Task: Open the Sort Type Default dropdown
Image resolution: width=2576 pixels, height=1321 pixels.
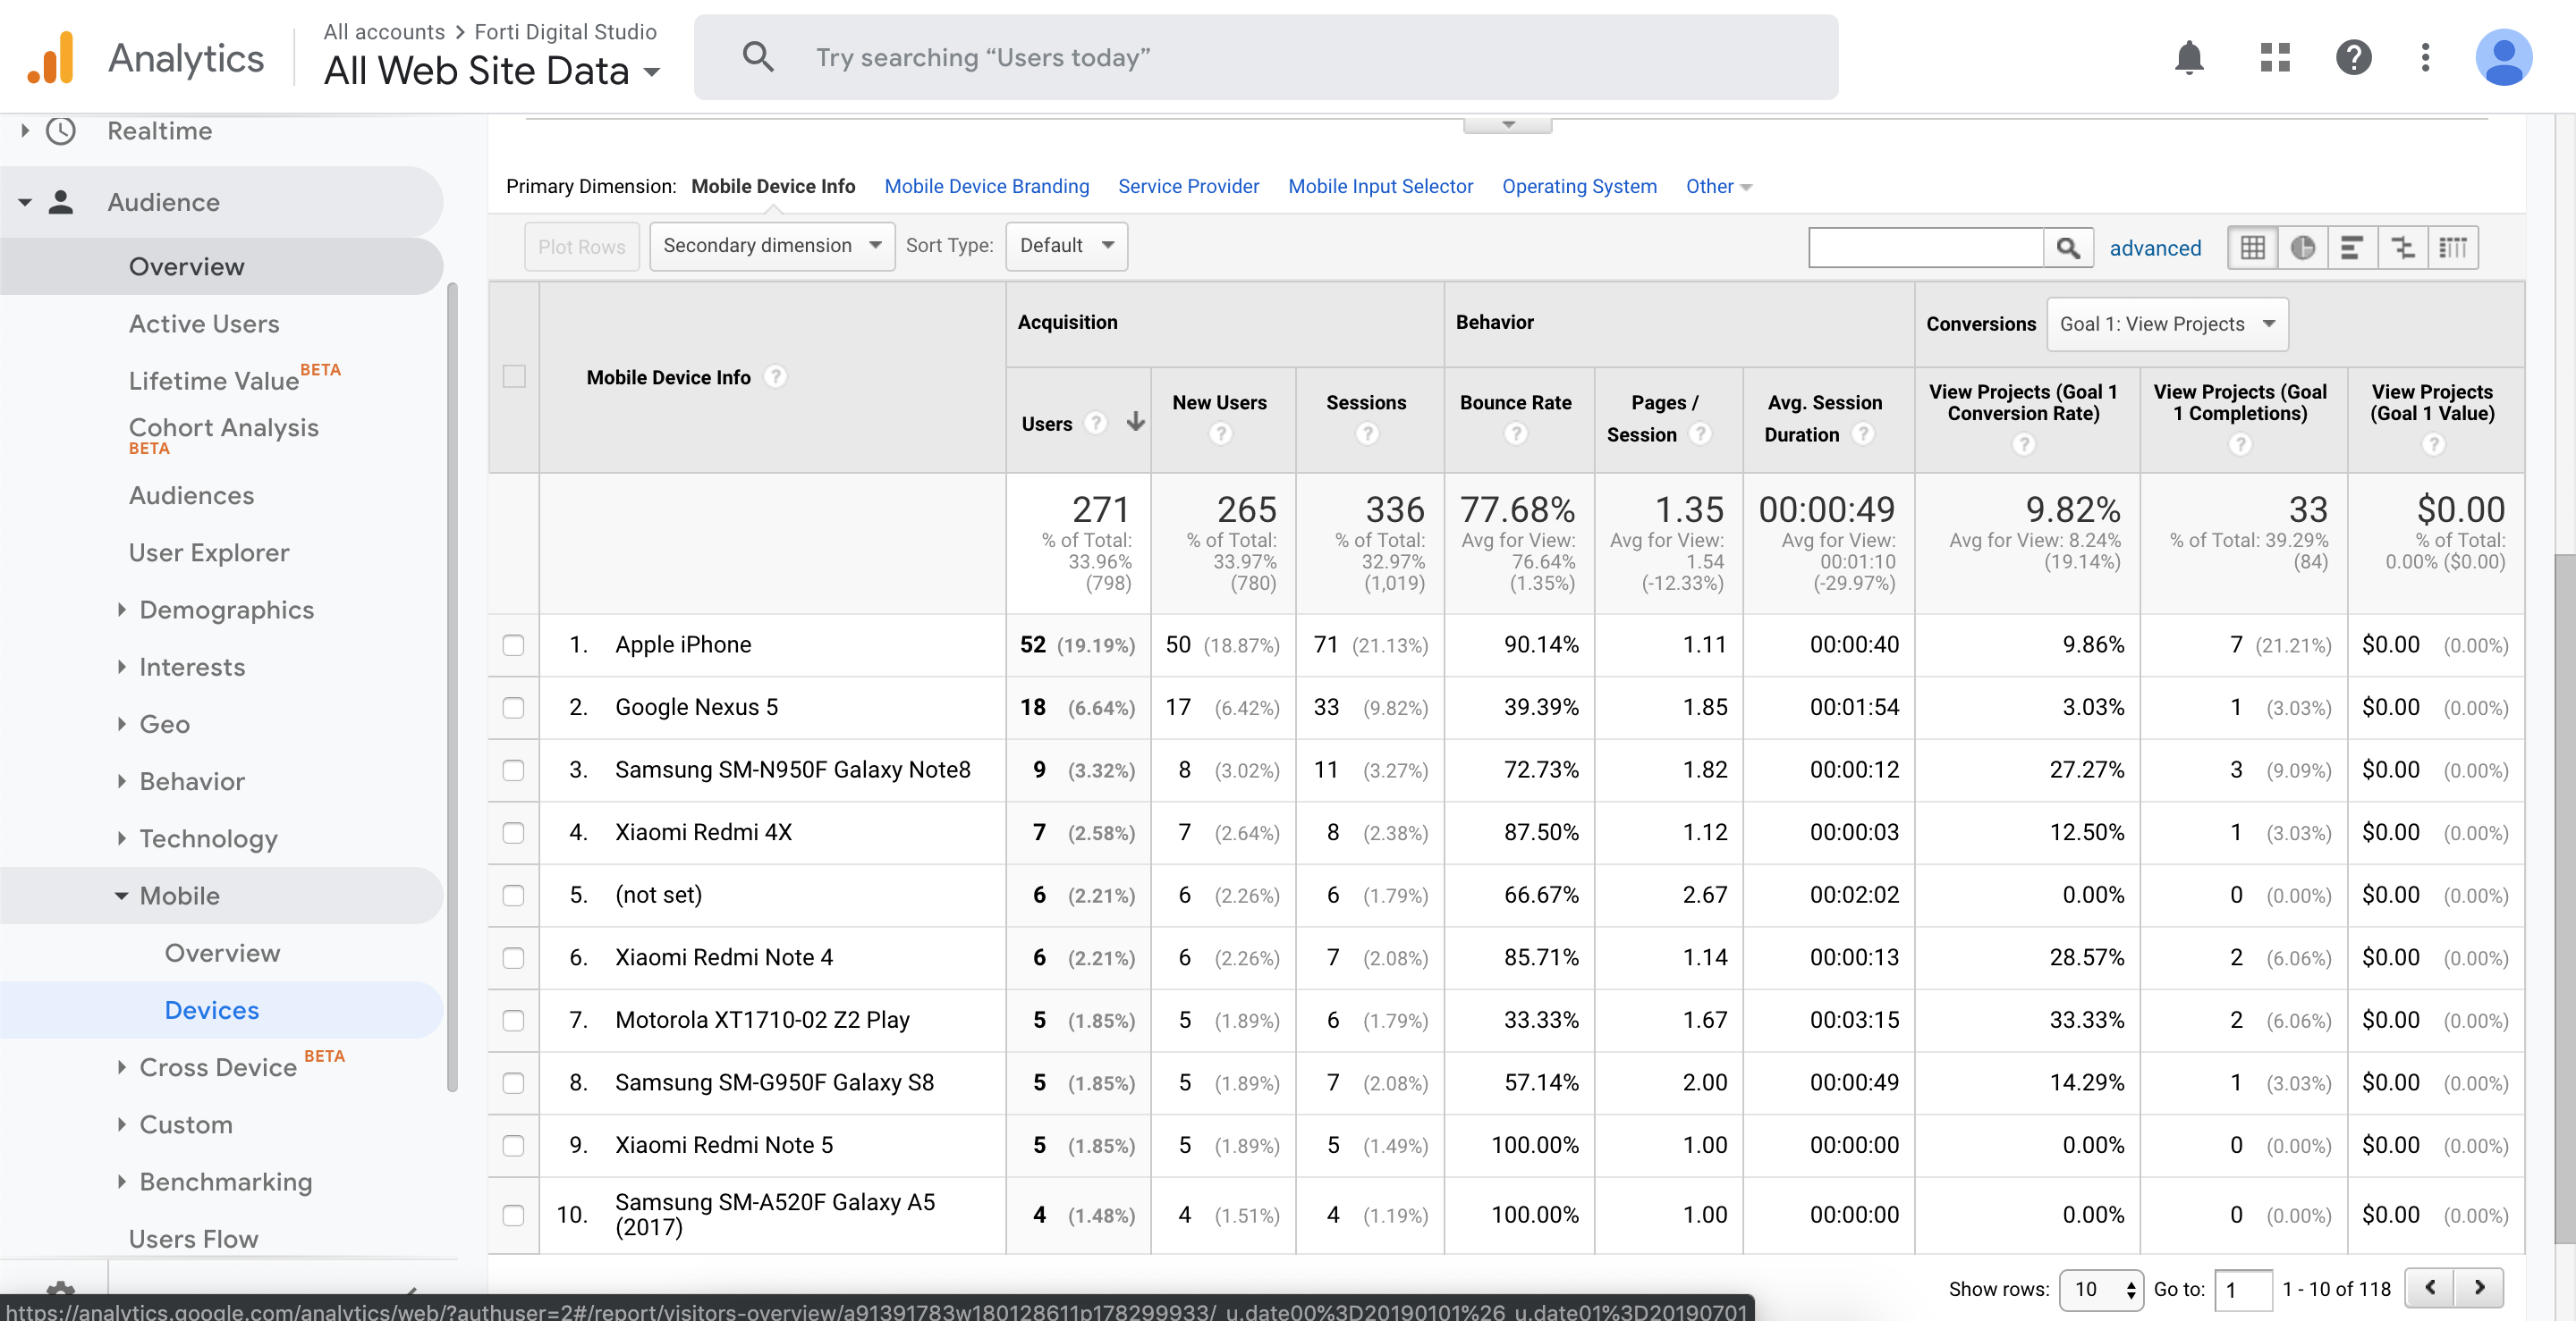Action: coord(1066,246)
